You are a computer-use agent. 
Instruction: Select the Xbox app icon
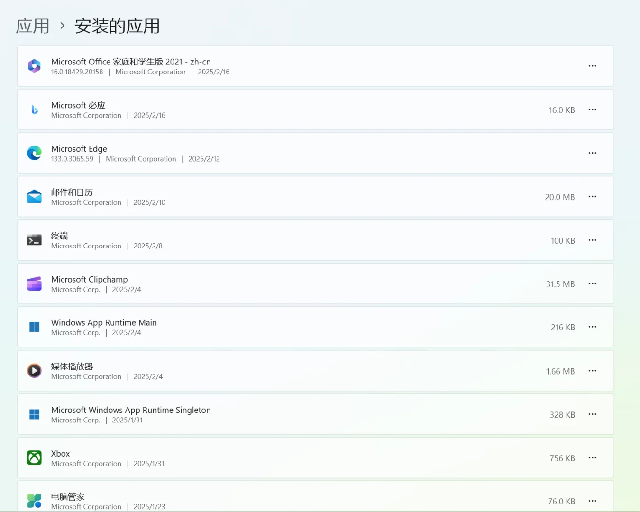[34, 457]
